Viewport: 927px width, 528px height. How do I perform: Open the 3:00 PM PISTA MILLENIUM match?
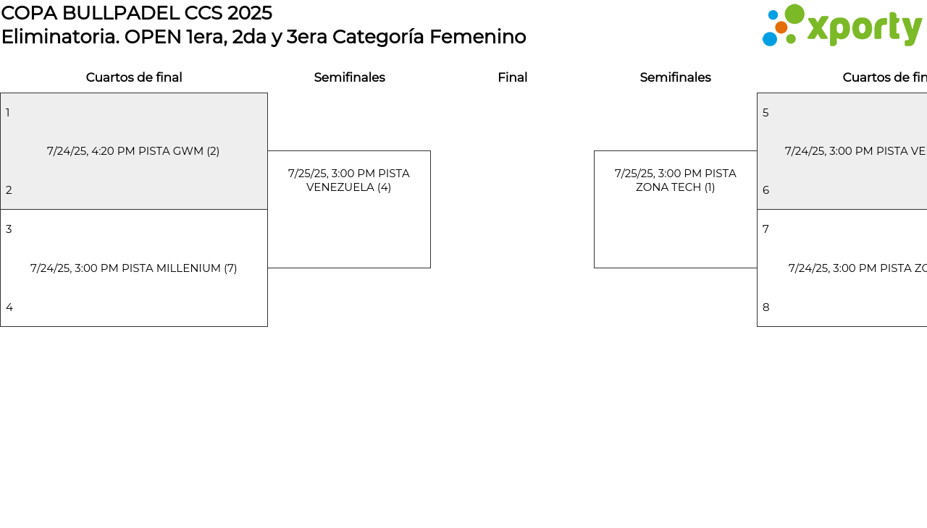coord(133,268)
